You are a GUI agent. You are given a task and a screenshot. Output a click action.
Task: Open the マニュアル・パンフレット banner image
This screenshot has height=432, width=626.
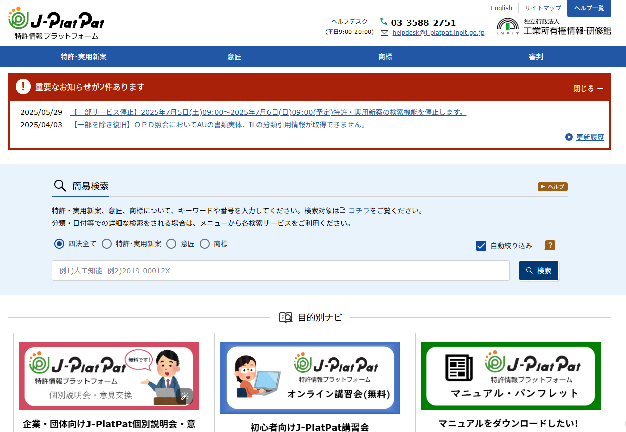coord(511,376)
